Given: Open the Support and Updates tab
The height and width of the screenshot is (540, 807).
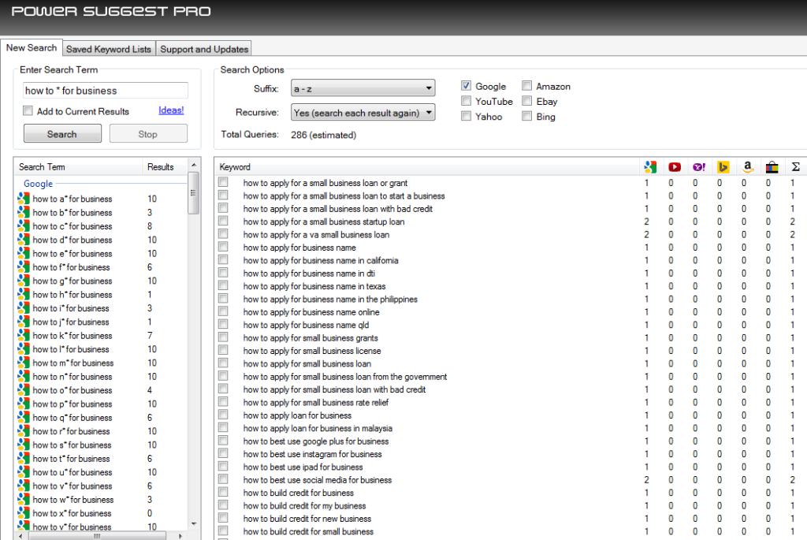Looking at the screenshot, I should [x=204, y=50].
